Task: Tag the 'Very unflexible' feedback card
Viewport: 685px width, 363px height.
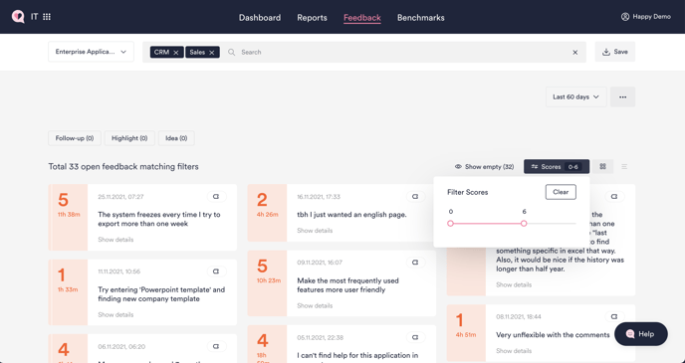Action: click(x=614, y=316)
